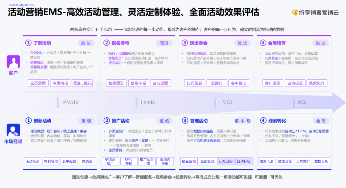The width and height of the screenshot is (346, 188).
Task: Click the 线索分配 button
Action: 285,161
